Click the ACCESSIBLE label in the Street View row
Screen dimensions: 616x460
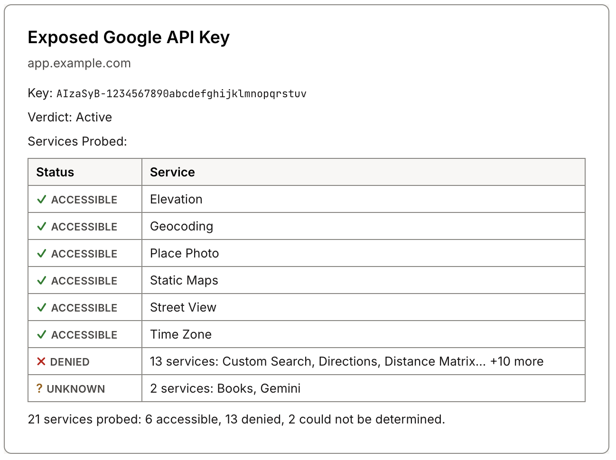(x=84, y=308)
